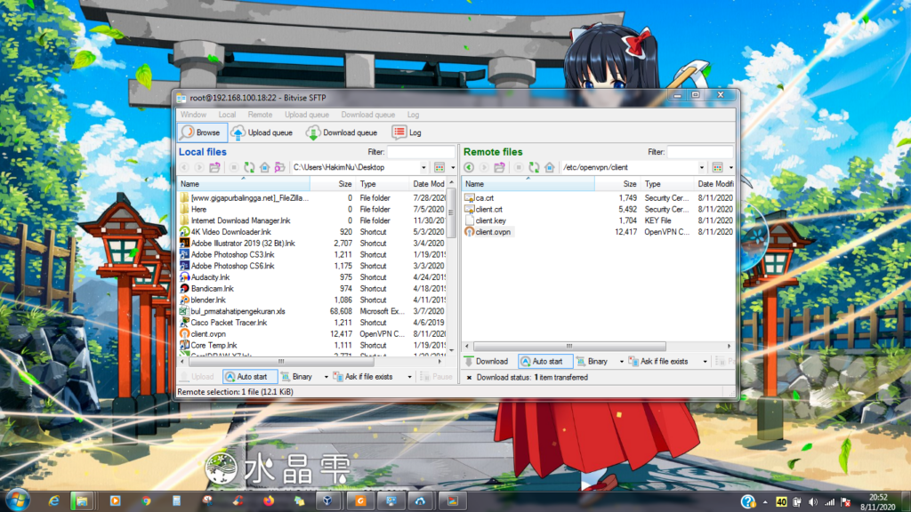This screenshot has height=512, width=911.
Task: Click the taskbar volume speaker icon
Action: pos(813,502)
